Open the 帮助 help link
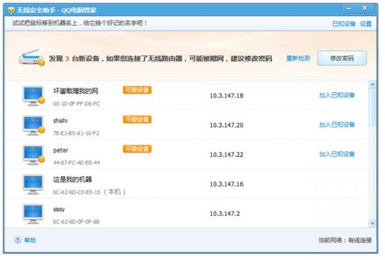Viewport: 385px width, 260px height. 30,240
